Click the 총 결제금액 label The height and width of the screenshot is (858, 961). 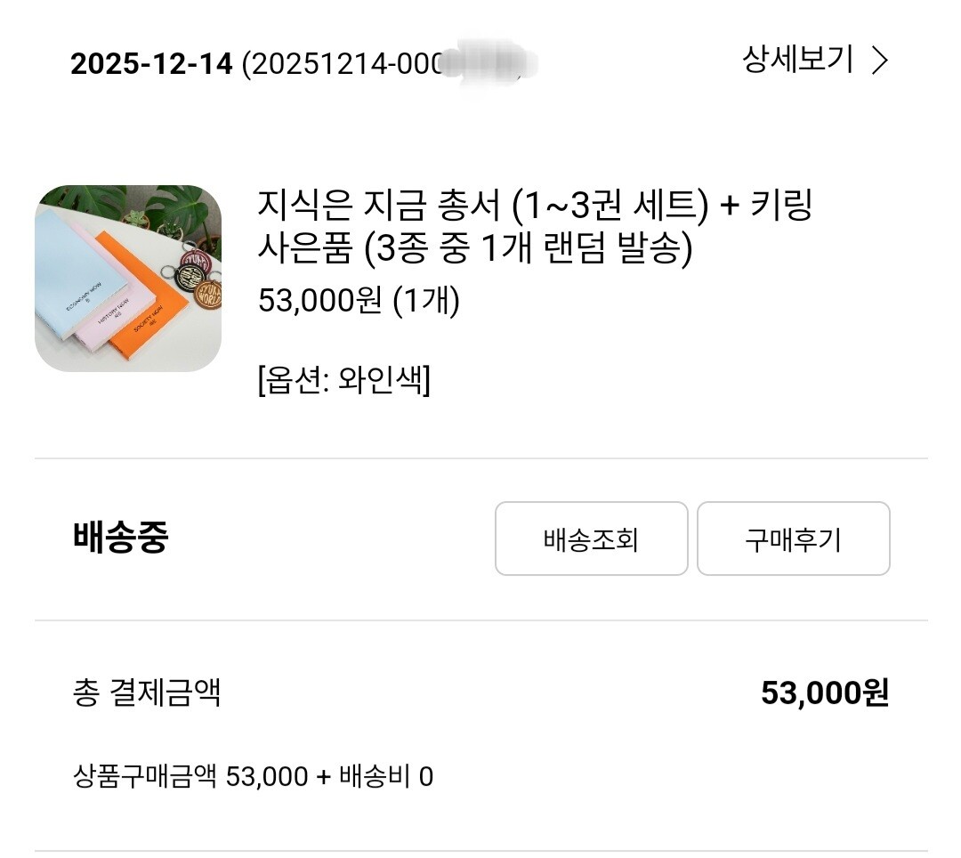147,692
